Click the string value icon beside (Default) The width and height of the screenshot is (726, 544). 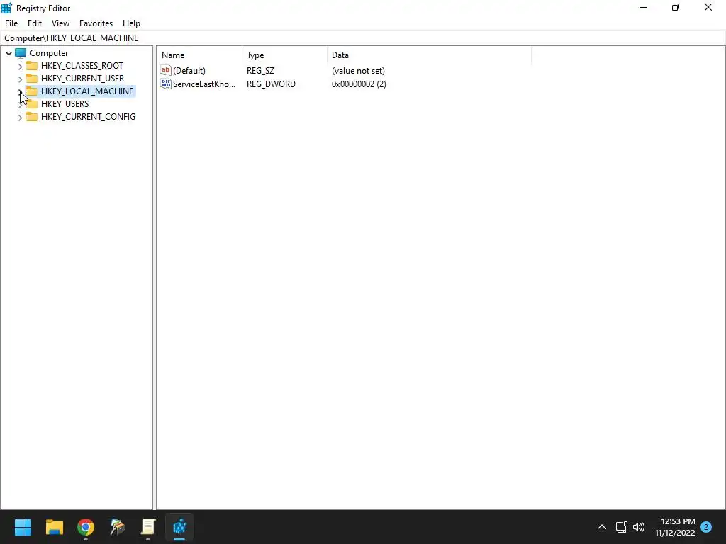pos(166,70)
